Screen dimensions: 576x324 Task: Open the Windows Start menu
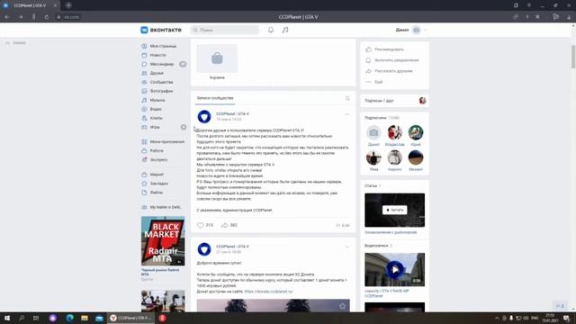point(7,318)
